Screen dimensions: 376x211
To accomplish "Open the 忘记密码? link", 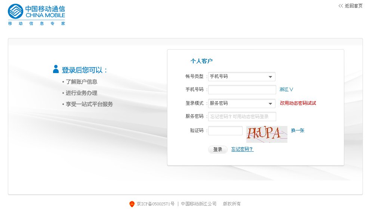I will [242, 149].
